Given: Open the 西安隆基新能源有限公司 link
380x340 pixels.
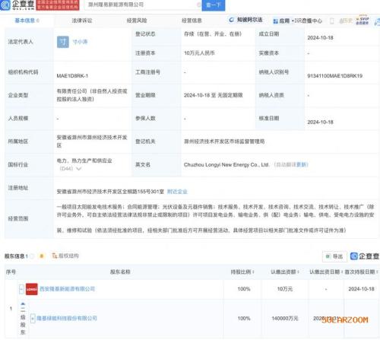Looking at the screenshot, I should 67,289.
